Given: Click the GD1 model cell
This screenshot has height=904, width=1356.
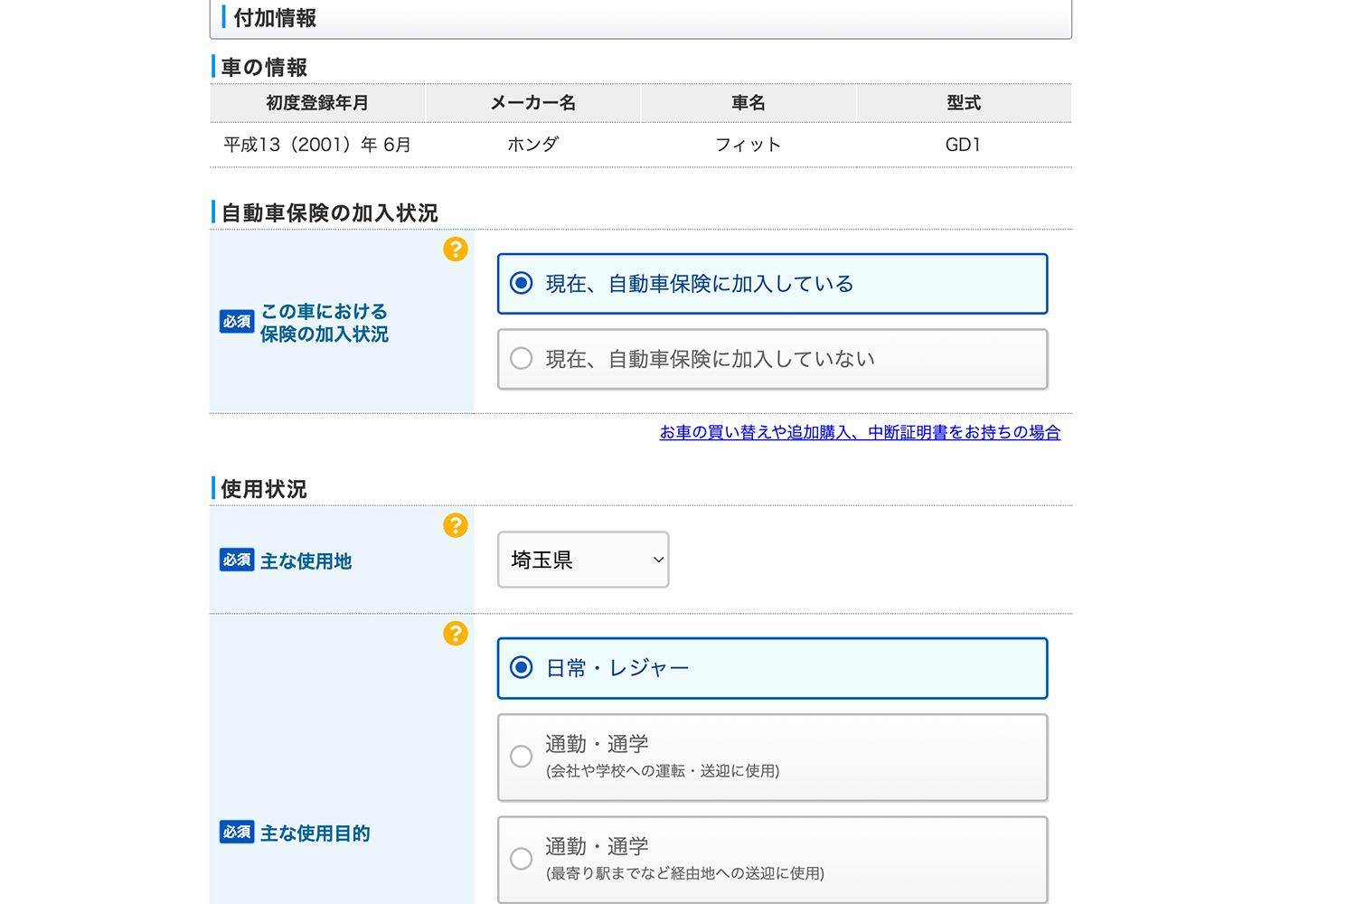Looking at the screenshot, I should pos(964,145).
